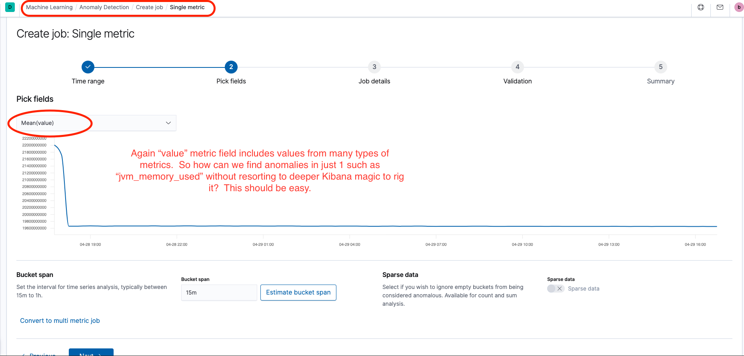Click the 22000000000 y-axis value
The image size is (744, 356).
(34, 145)
